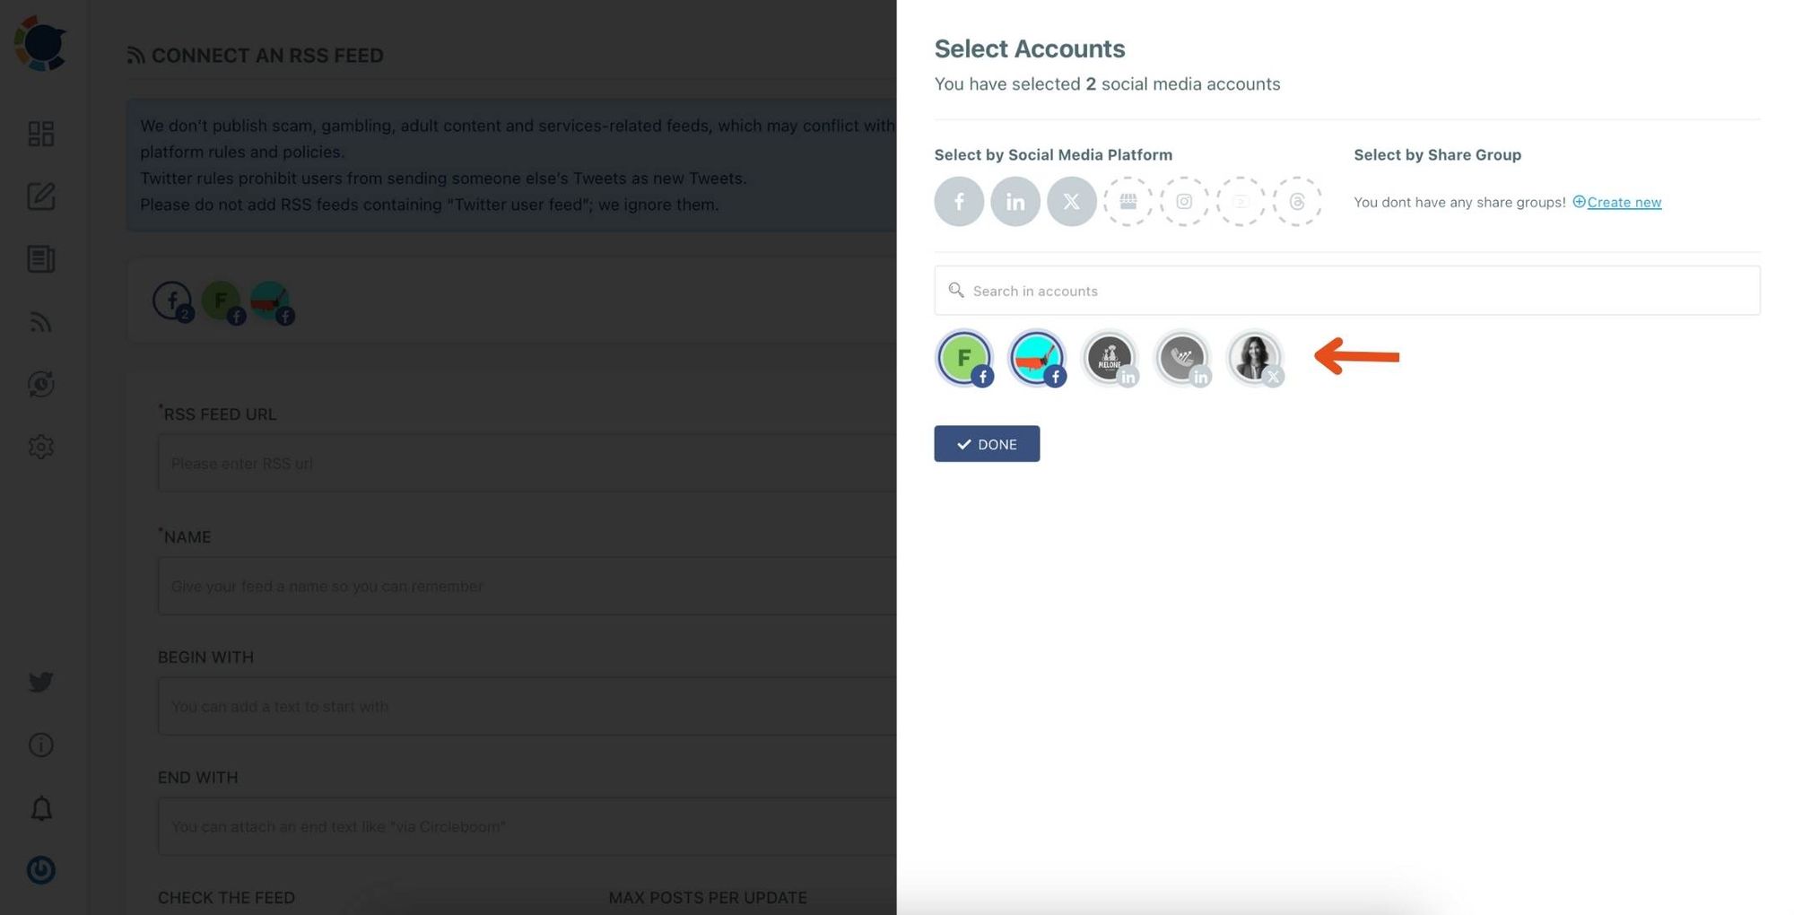
Task: Select the woman's X account avatar
Action: pyautogui.click(x=1255, y=356)
